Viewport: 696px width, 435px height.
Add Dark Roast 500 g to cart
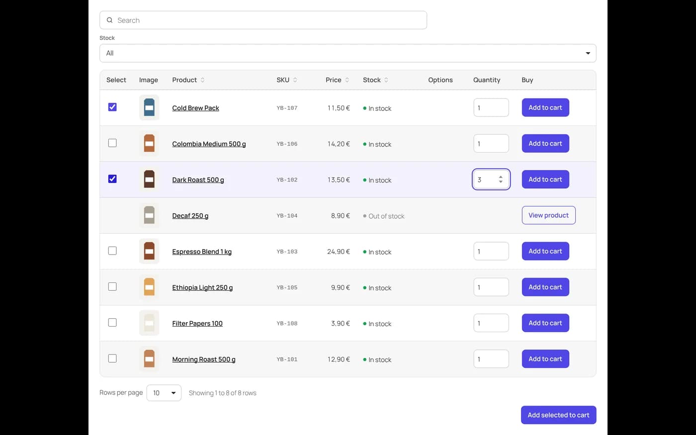pos(545,179)
